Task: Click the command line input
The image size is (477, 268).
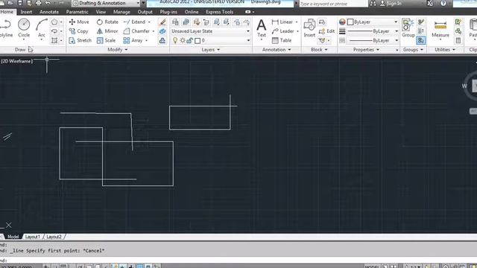Action: pyautogui.click(x=238, y=260)
